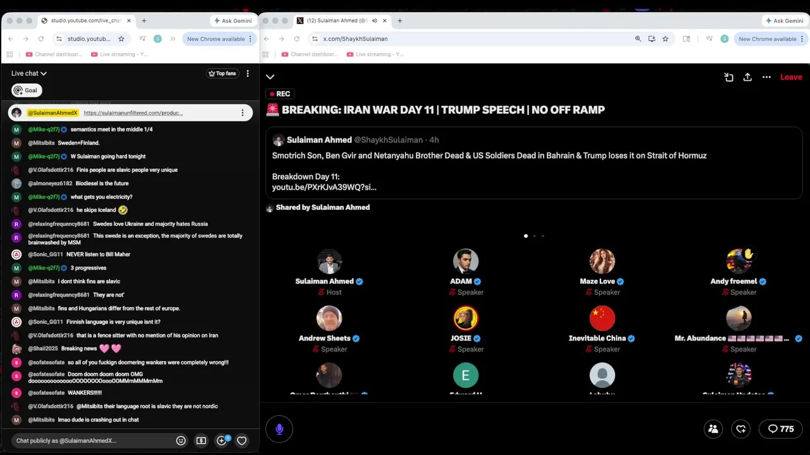Viewport: 810px width, 455px height.
Task: Open the apps grid in left bookmarks bar
Action: coord(11,54)
